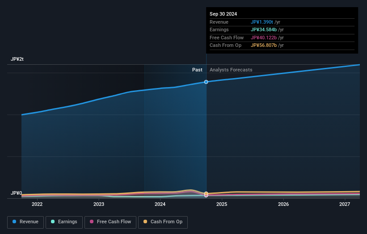Toggle the Revenue legend series
Image resolution: width=367 pixels, height=234 pixels.
point(25,222)
